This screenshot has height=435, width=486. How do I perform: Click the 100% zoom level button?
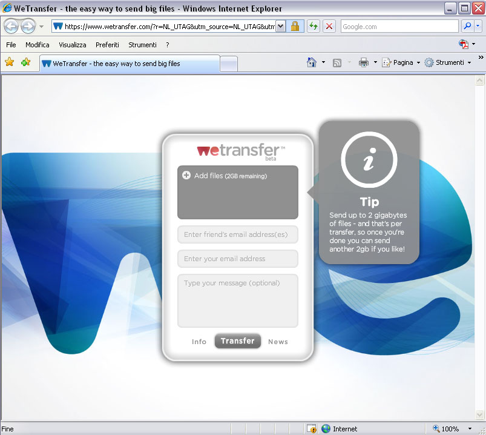(x=445, y=429)
